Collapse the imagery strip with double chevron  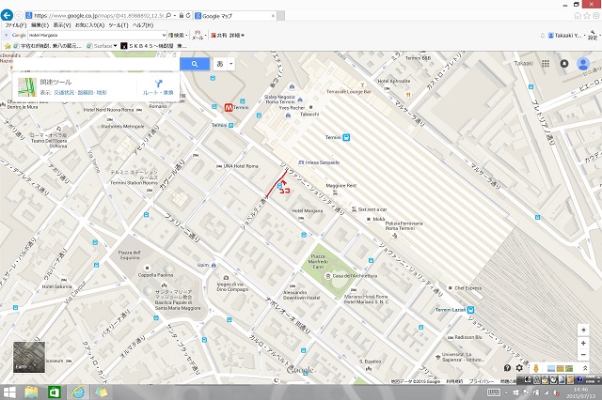point(585,368)
